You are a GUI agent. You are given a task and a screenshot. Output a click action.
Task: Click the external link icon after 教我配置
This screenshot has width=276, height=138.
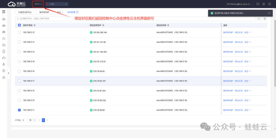pos(77,12)
